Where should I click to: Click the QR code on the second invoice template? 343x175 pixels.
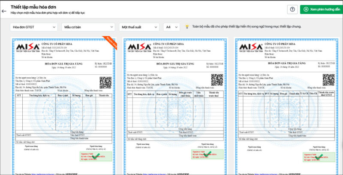217,80
